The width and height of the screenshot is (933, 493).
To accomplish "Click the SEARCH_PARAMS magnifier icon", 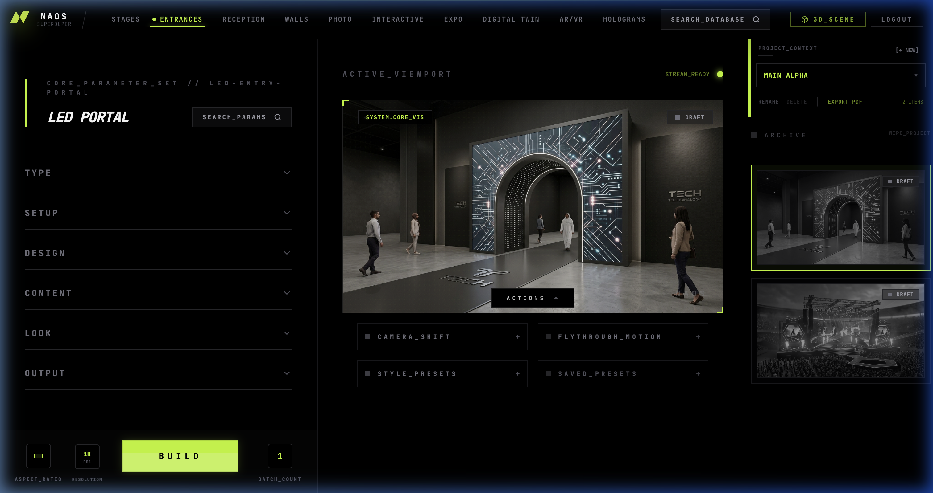I will (x=277, y=117).
